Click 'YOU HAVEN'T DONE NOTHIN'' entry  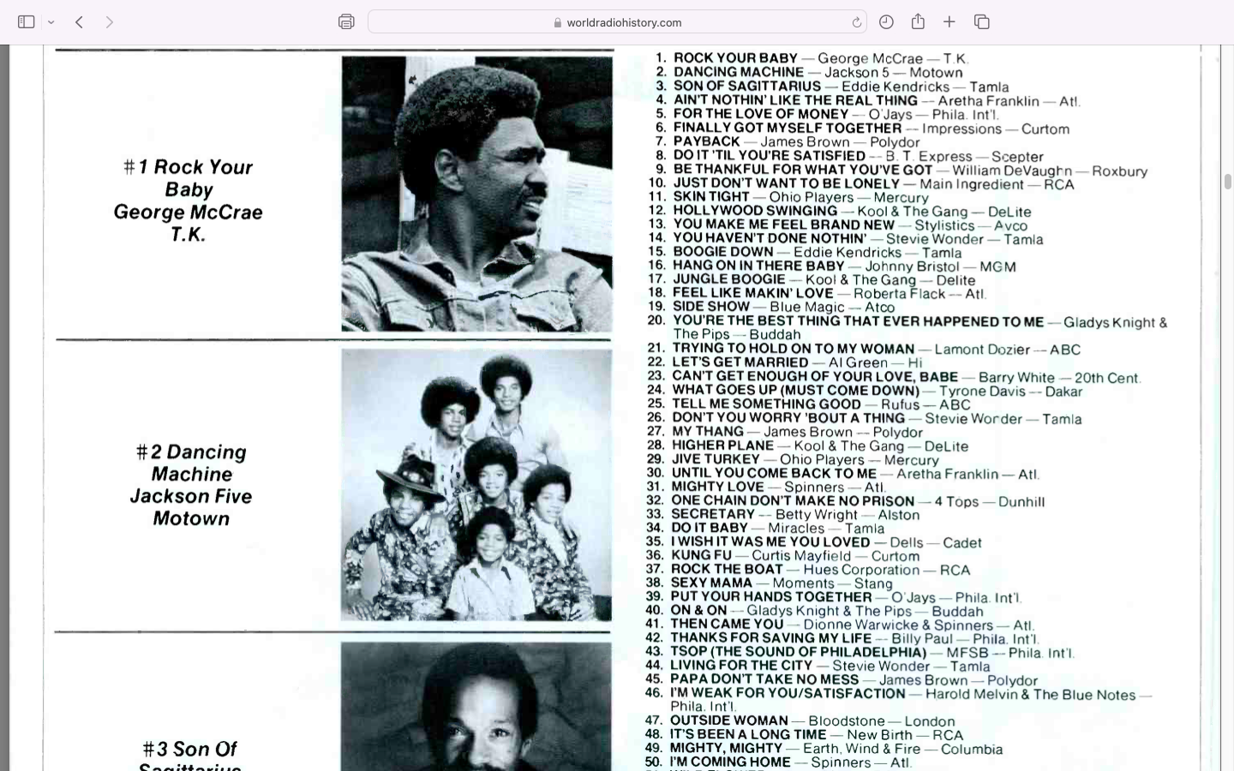770,238
